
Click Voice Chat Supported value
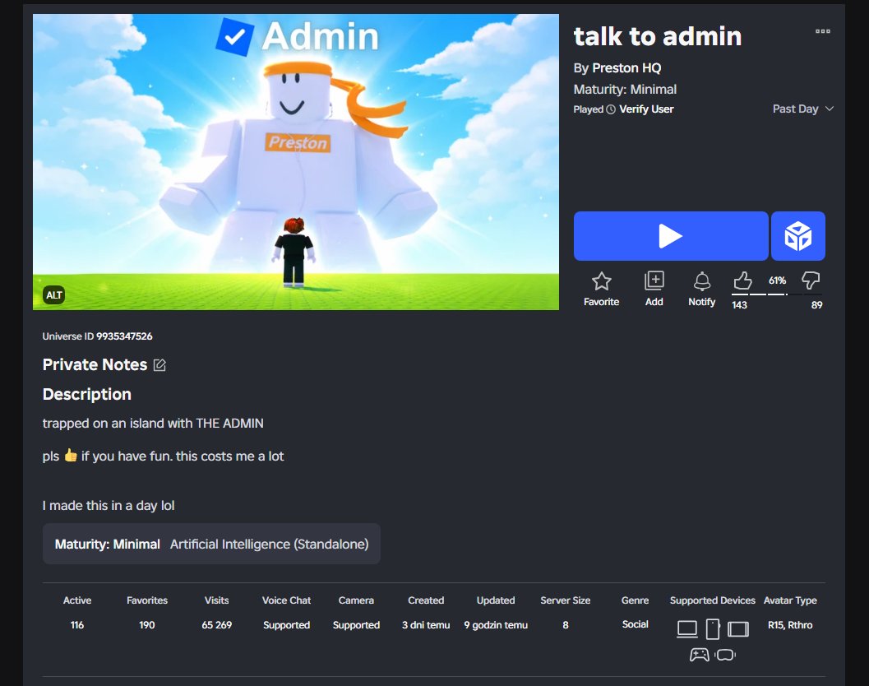(x=287, y=625)
